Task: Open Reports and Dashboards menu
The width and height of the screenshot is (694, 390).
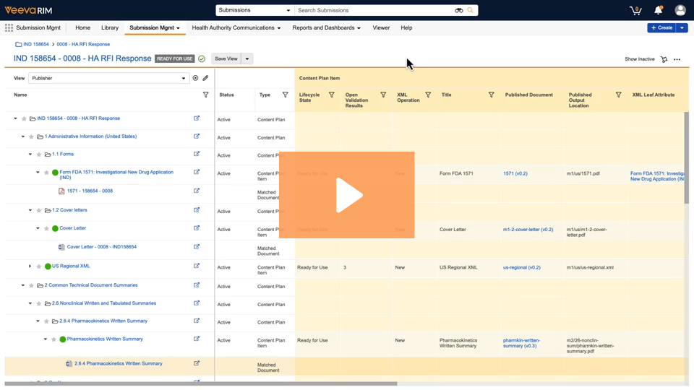Action: (326, 28)
